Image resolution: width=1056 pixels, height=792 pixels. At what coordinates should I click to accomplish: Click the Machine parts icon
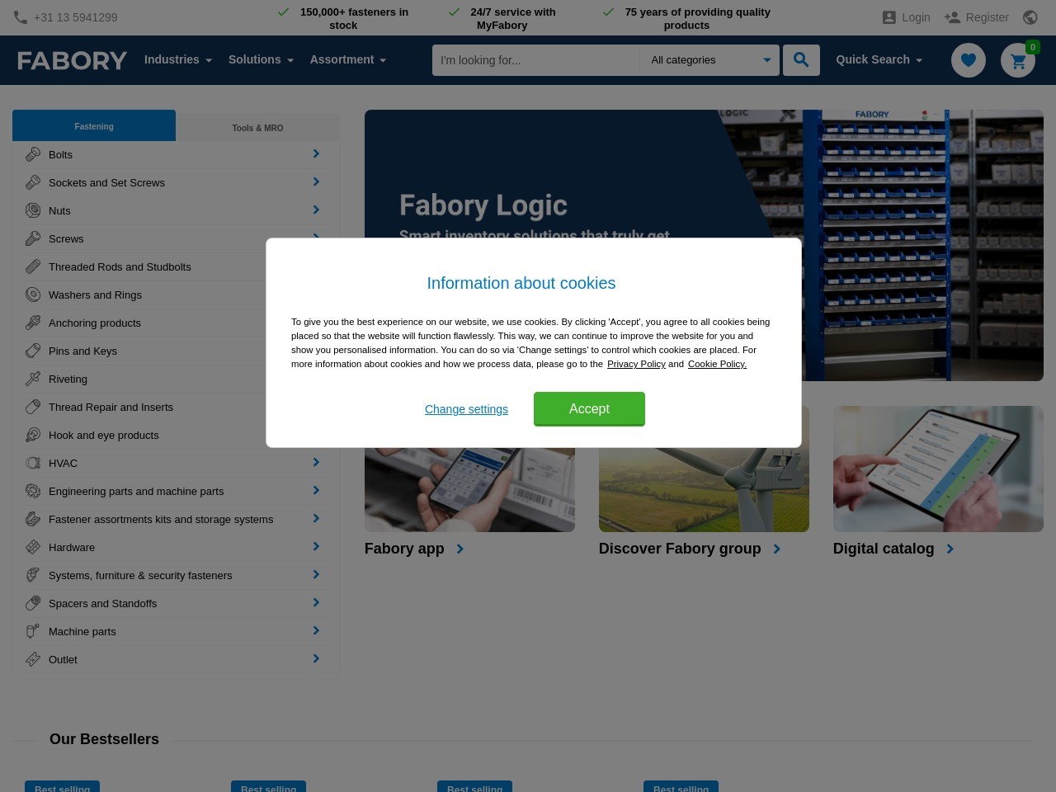click(33, 631)
